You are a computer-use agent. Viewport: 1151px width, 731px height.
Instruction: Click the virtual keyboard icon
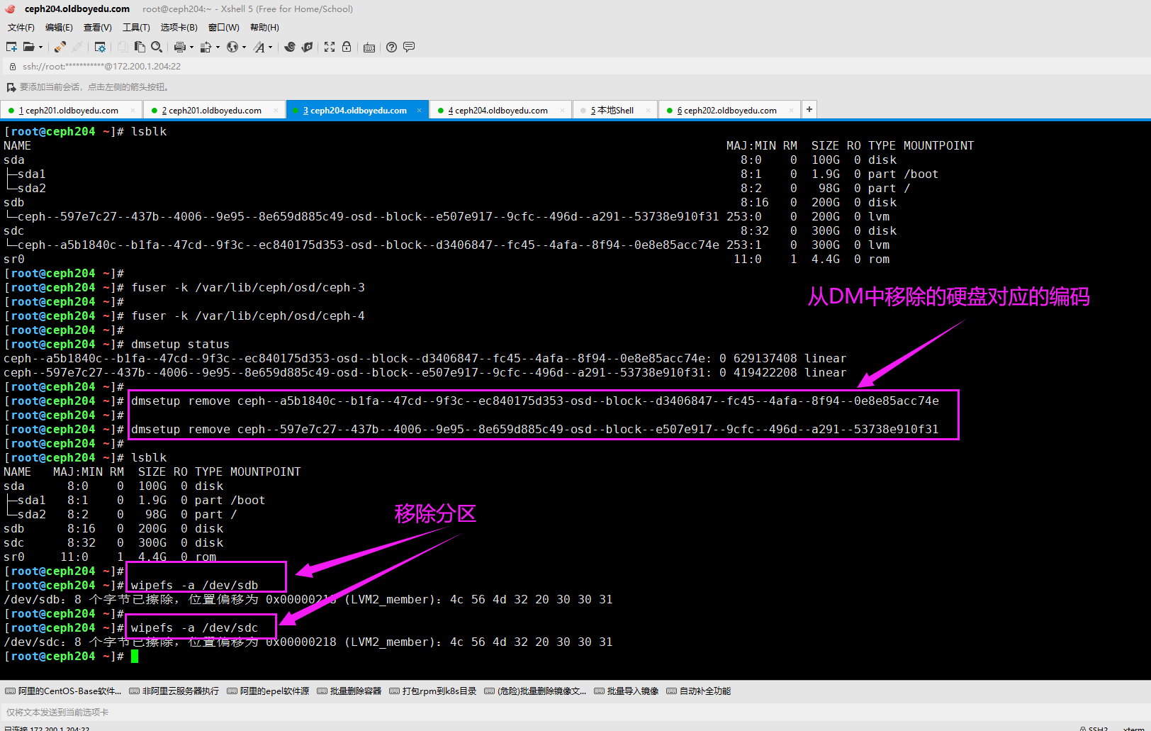pos(369,48)
